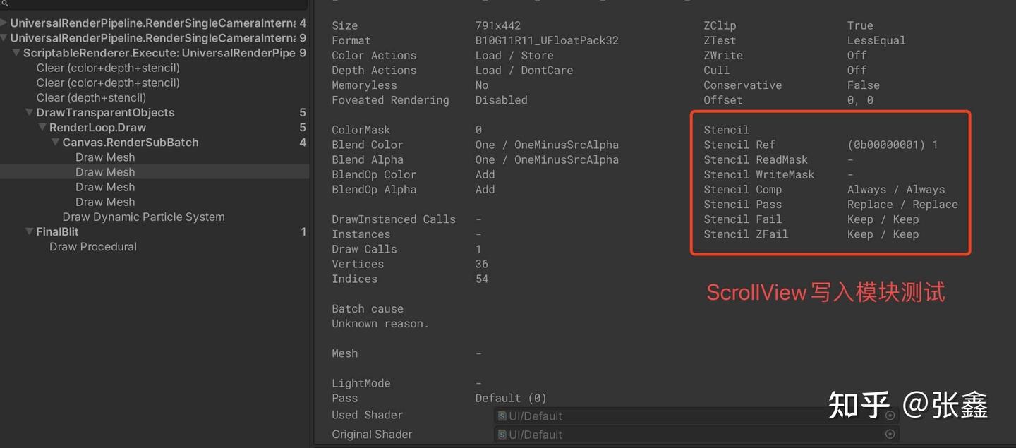The image size is (1016, 448).
Task: Select the Draw Procedural event
Action: point(93,246)
